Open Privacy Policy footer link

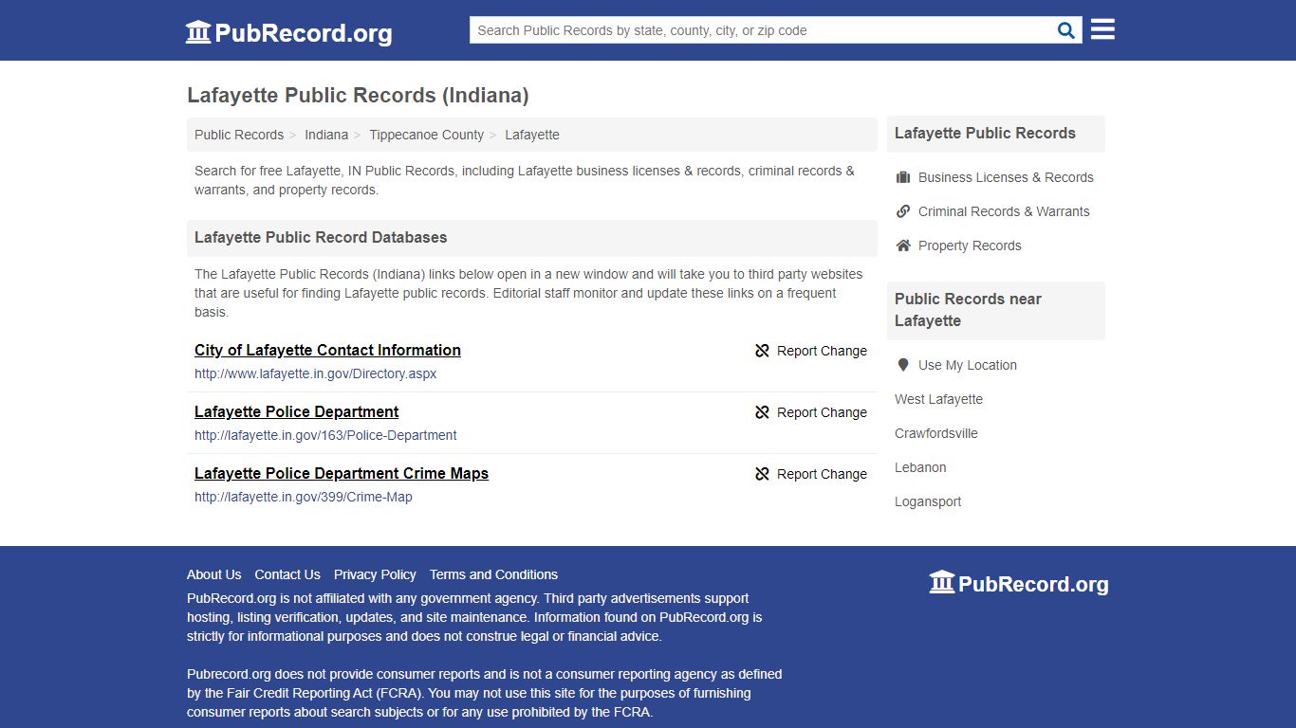tap(375, 574)
